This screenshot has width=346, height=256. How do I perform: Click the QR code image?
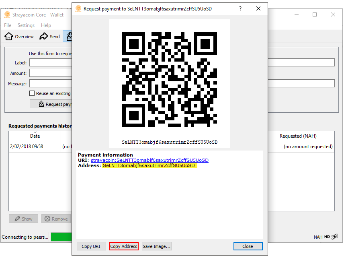(x=170, y=80)
